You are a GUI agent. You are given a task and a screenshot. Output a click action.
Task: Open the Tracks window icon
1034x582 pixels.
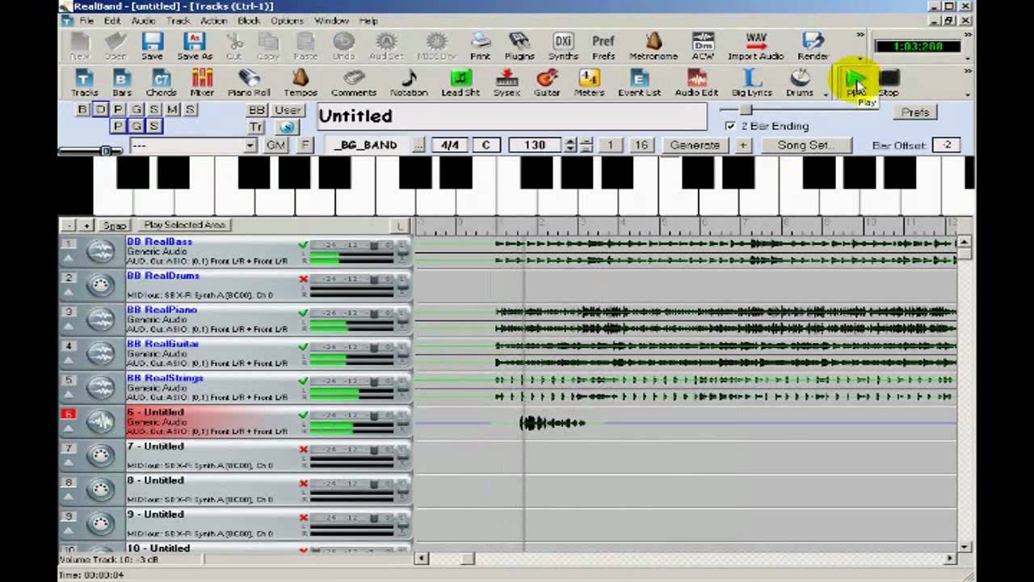(84, 82)
